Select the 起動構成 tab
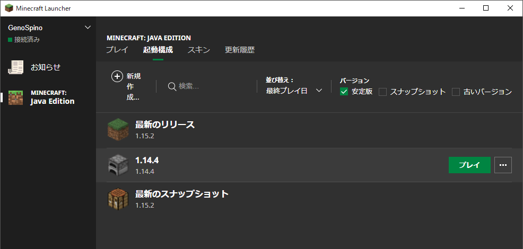523x249 pixels. 158,50
